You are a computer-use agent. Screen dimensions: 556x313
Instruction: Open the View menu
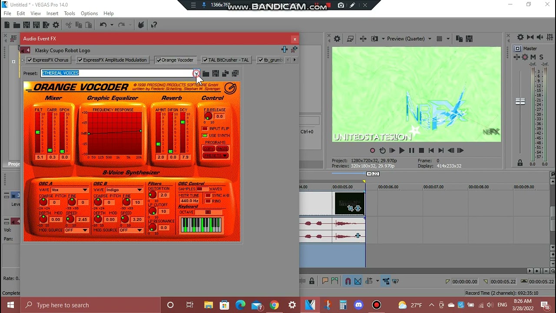36,13
